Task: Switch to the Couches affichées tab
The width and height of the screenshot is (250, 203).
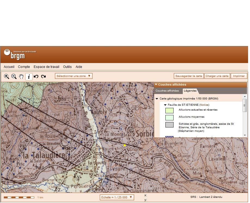Action: pos(167,91)
